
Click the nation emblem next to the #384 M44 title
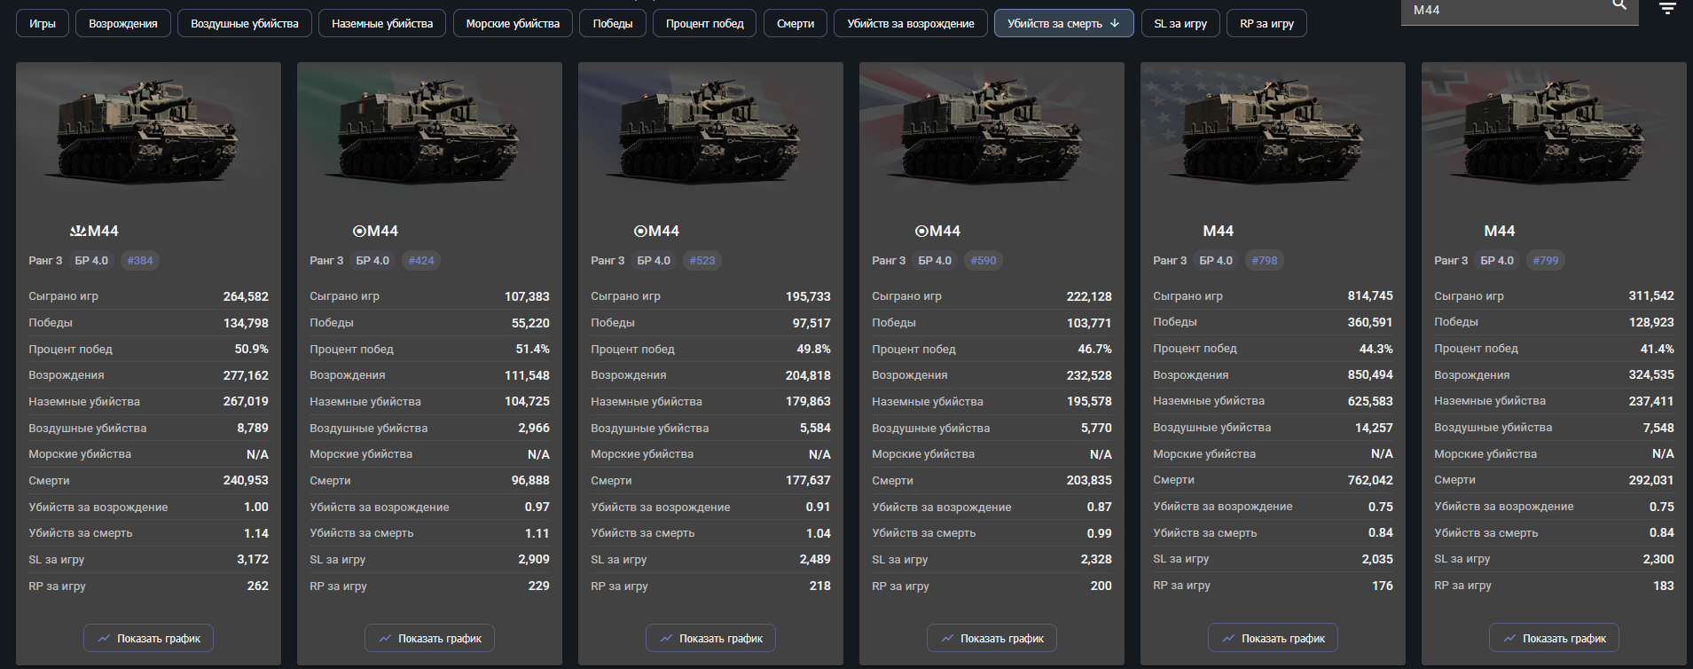(x=78, y=231)
